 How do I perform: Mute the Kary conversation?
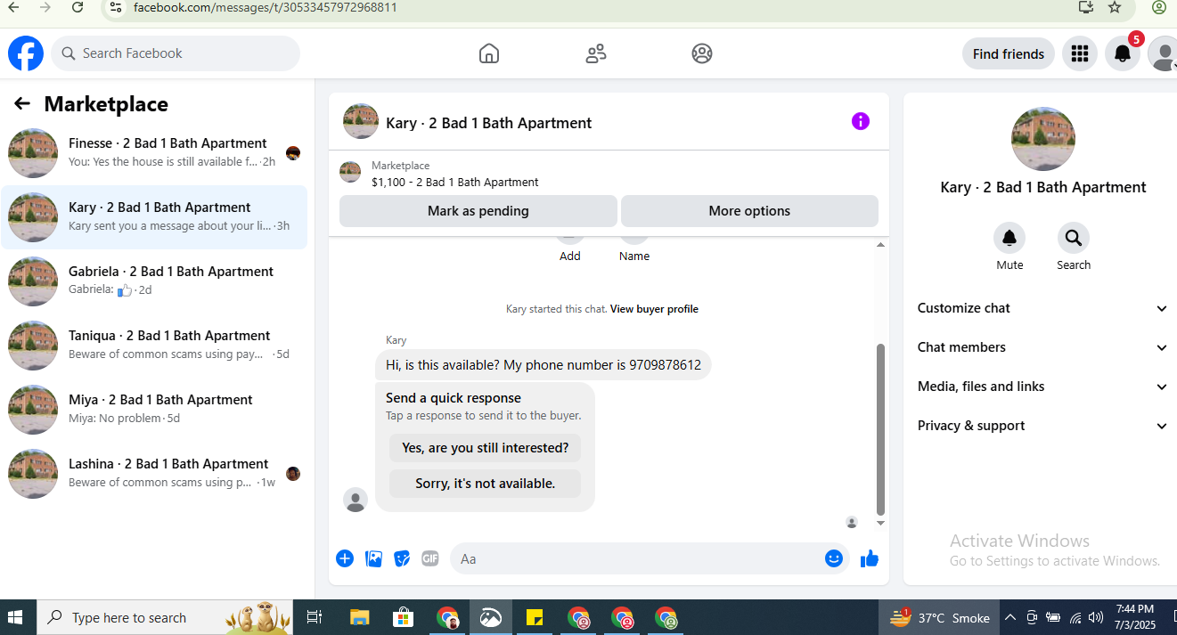pos(1009,238)
